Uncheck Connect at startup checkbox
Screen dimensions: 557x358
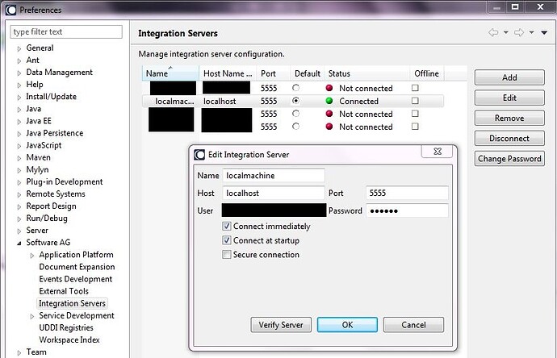point(226,240)
